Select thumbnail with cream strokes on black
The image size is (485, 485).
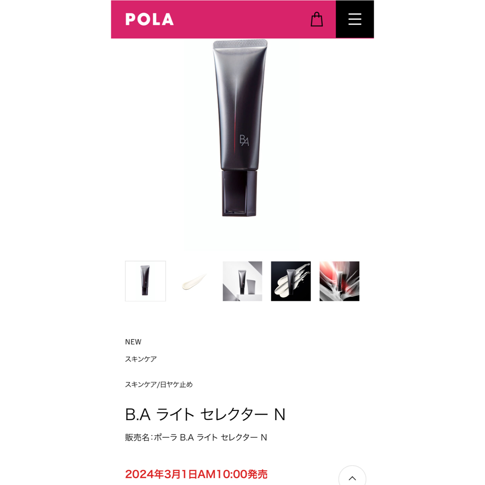(x=291, y=281)
